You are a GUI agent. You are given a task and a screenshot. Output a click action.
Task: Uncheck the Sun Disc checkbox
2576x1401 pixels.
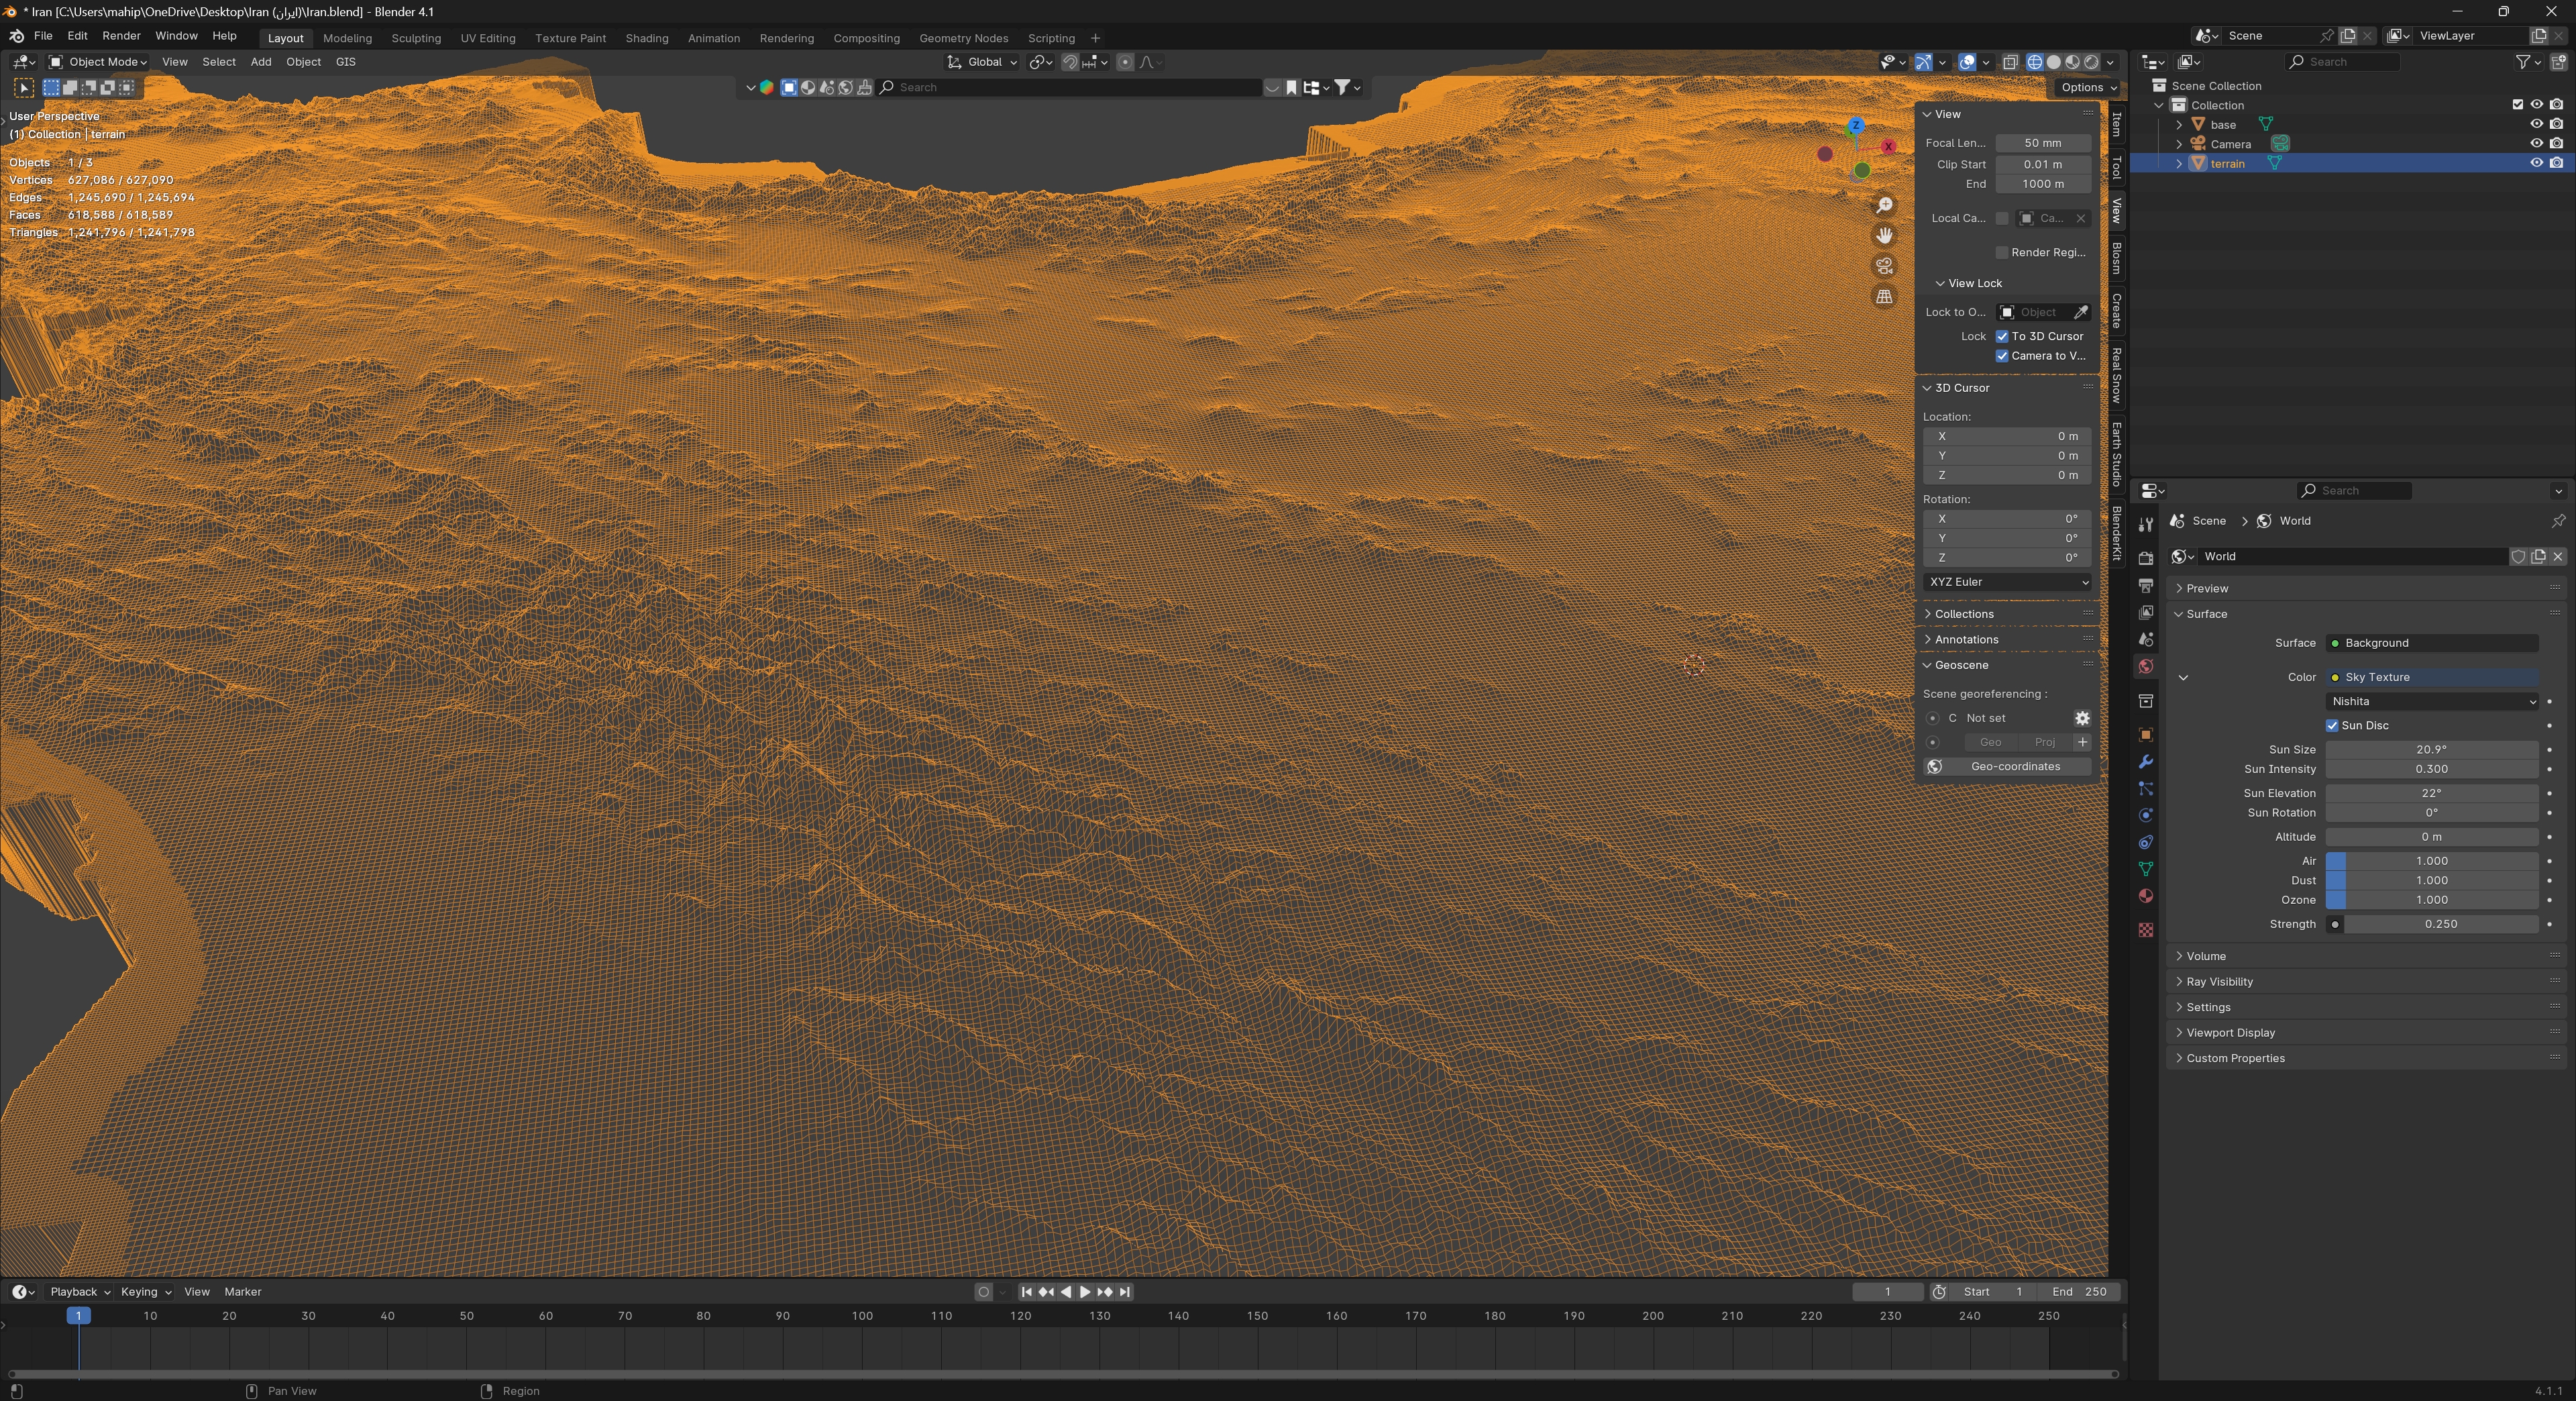[x=2332, y=725]
